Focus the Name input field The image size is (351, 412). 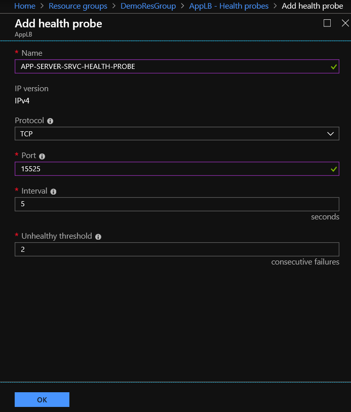coord(177,66)
